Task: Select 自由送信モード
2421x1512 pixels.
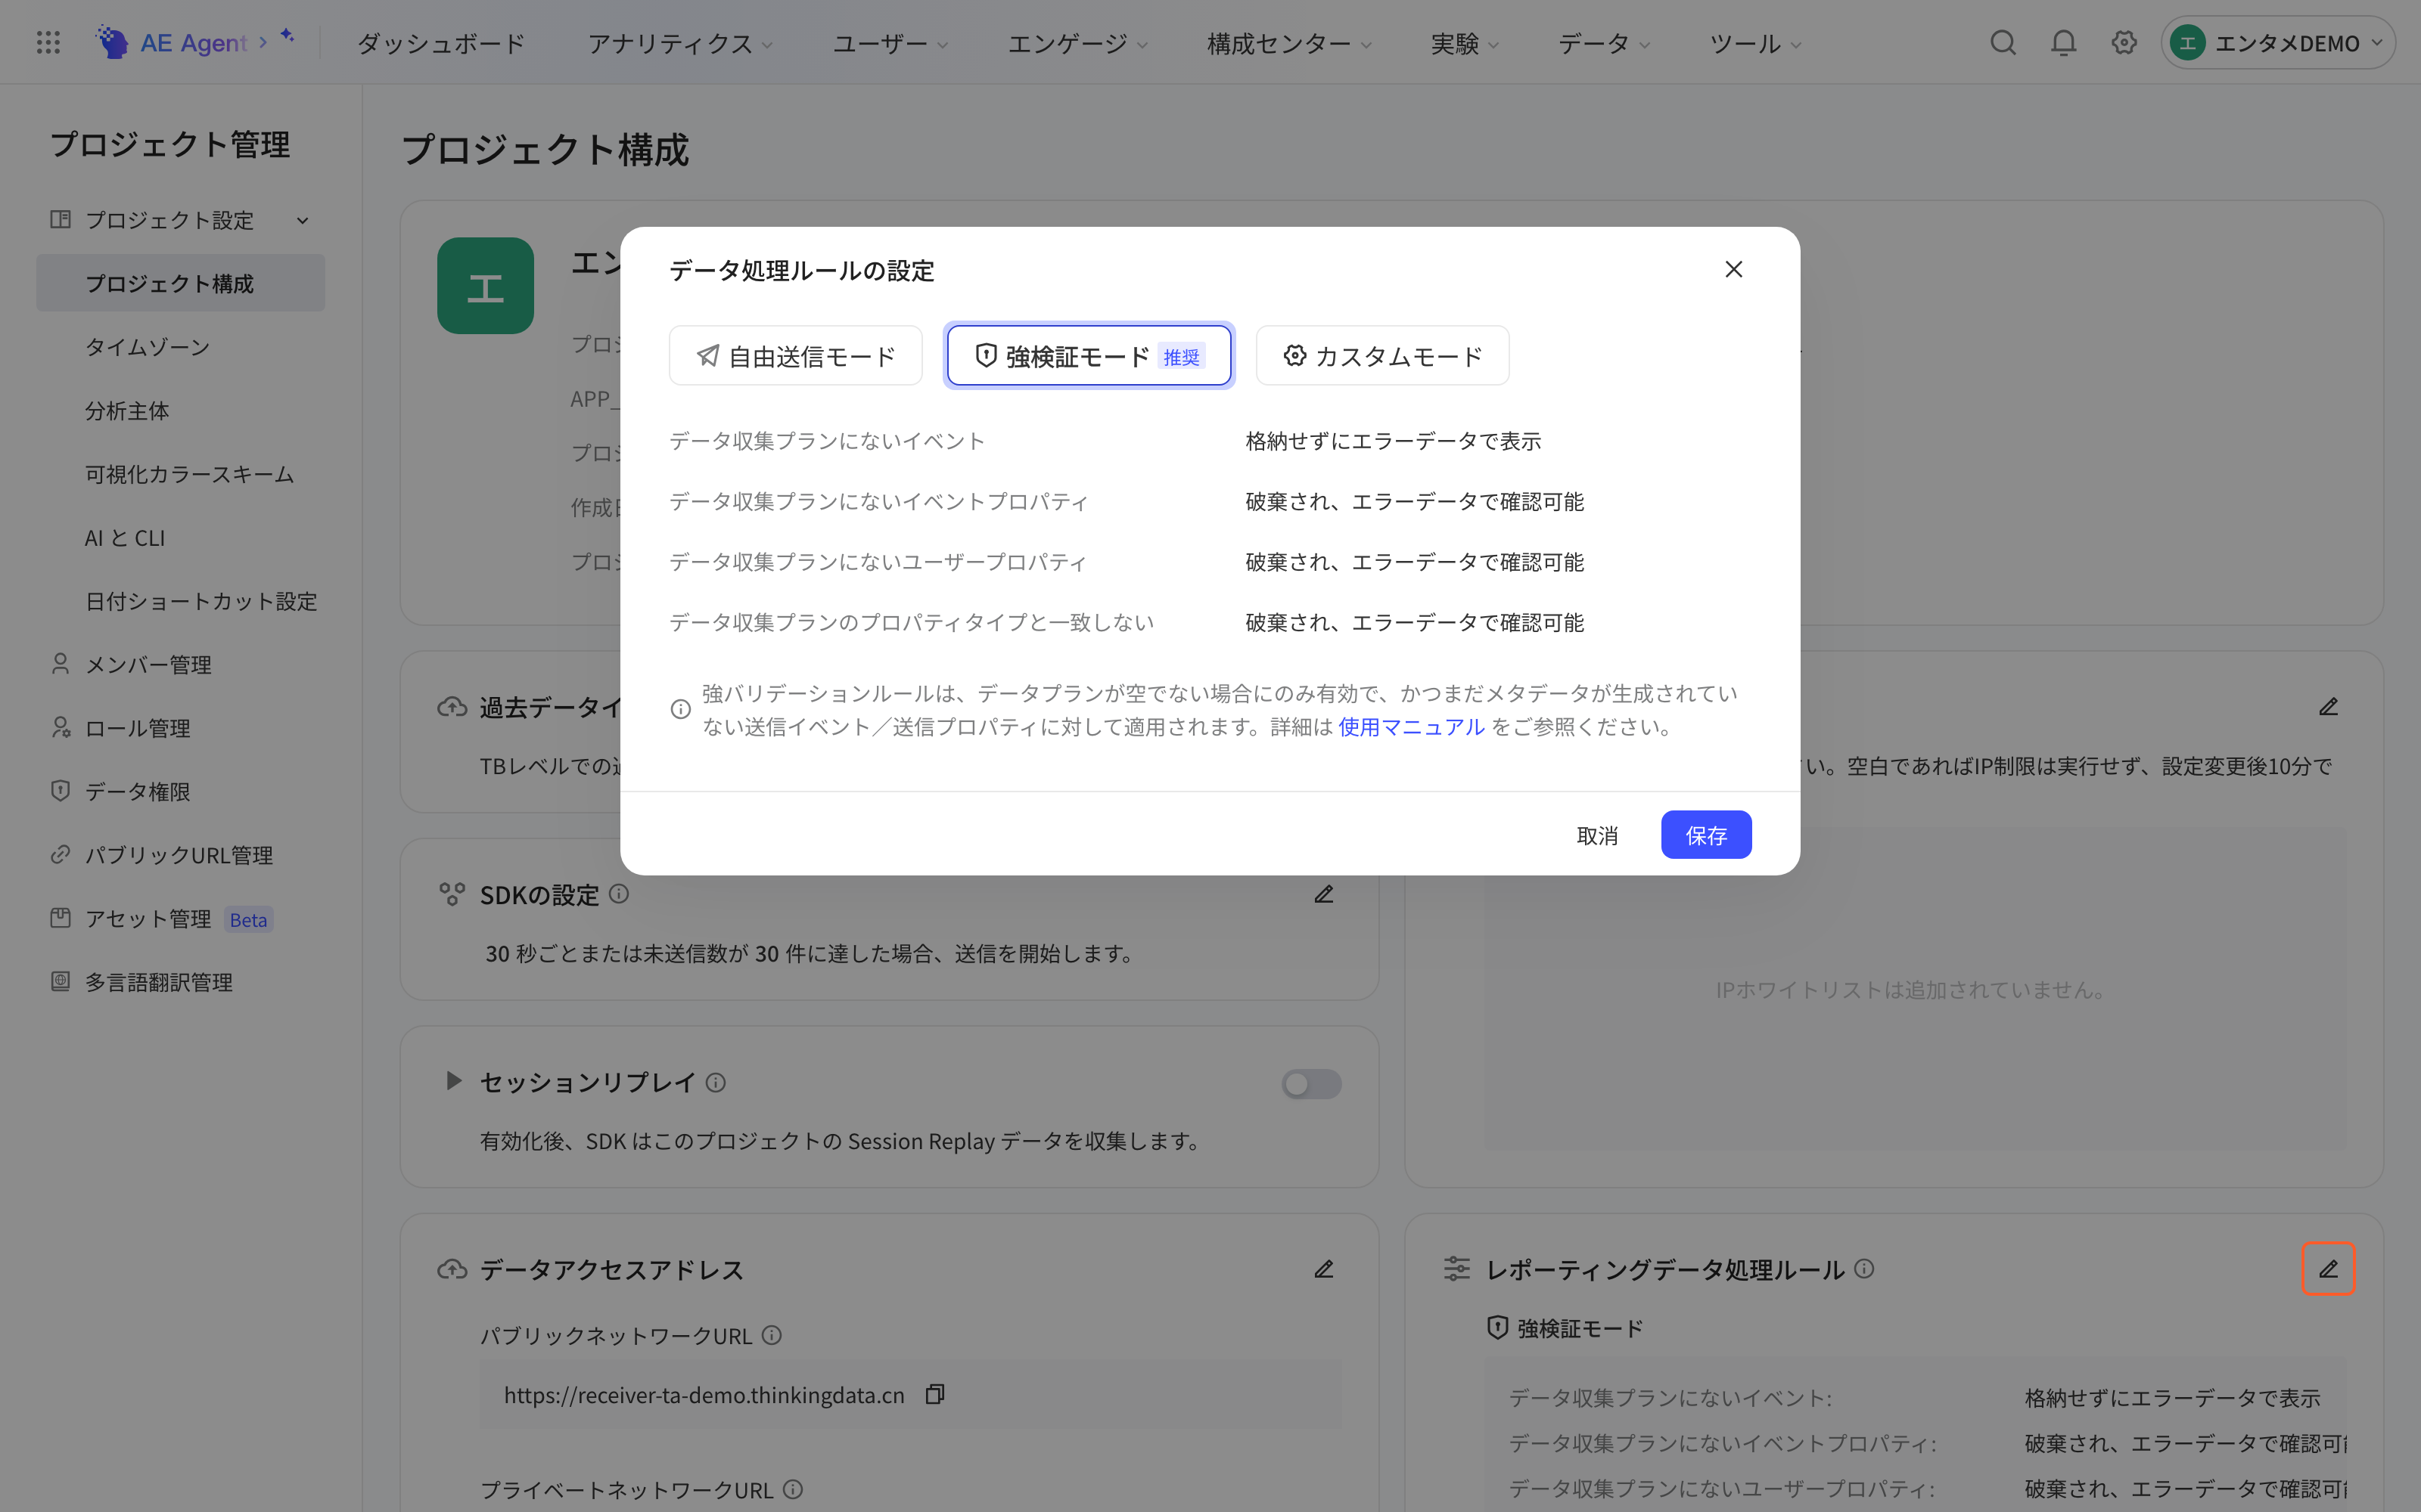Action: pos(795,355)
